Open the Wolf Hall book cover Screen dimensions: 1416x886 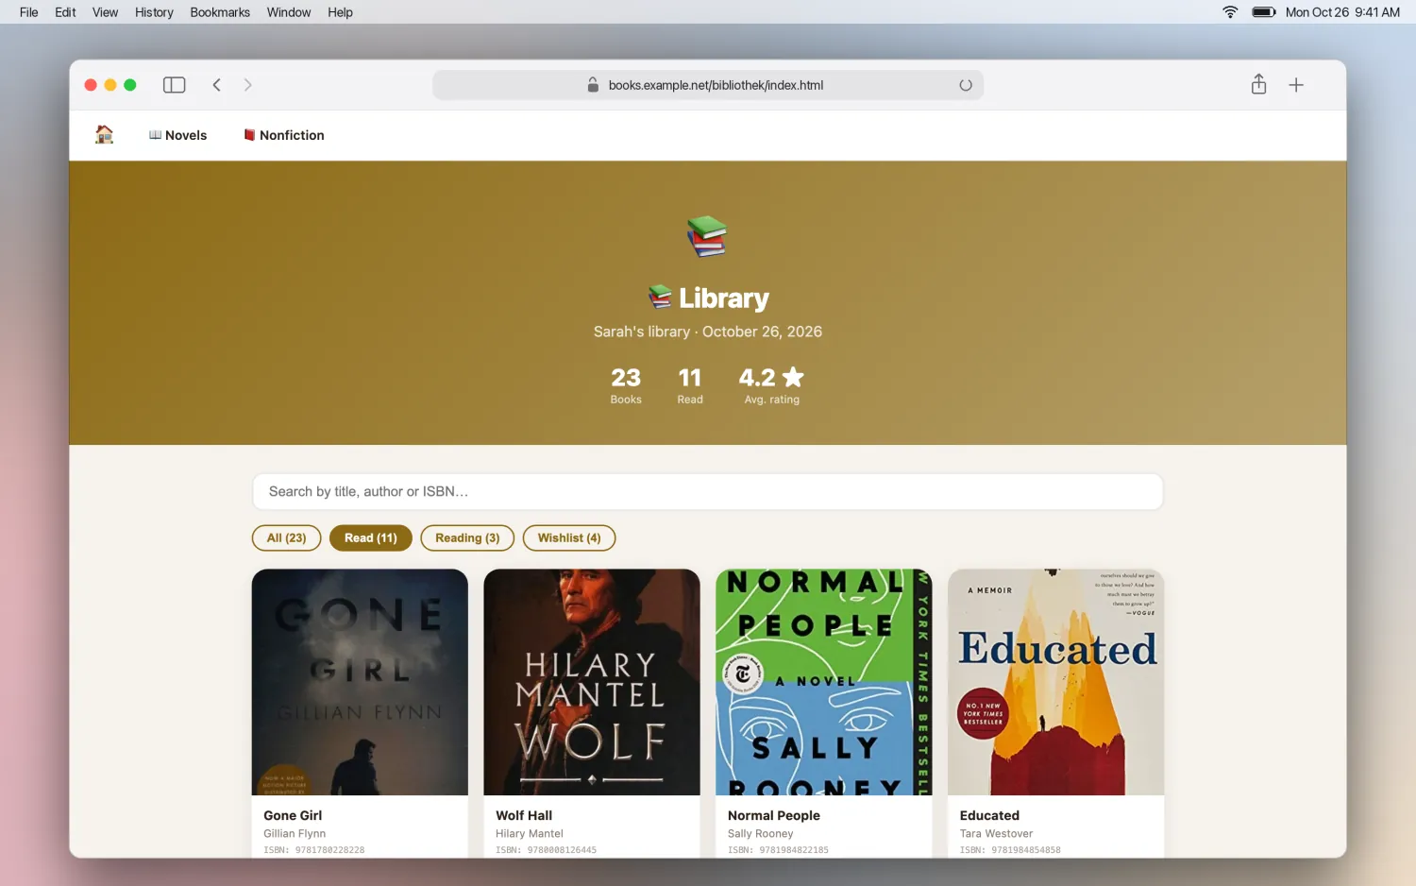[x=592, y=682]
